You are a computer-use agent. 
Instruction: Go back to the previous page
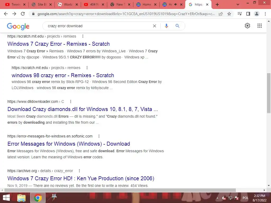pyautogui.click(x=6, y=14)
